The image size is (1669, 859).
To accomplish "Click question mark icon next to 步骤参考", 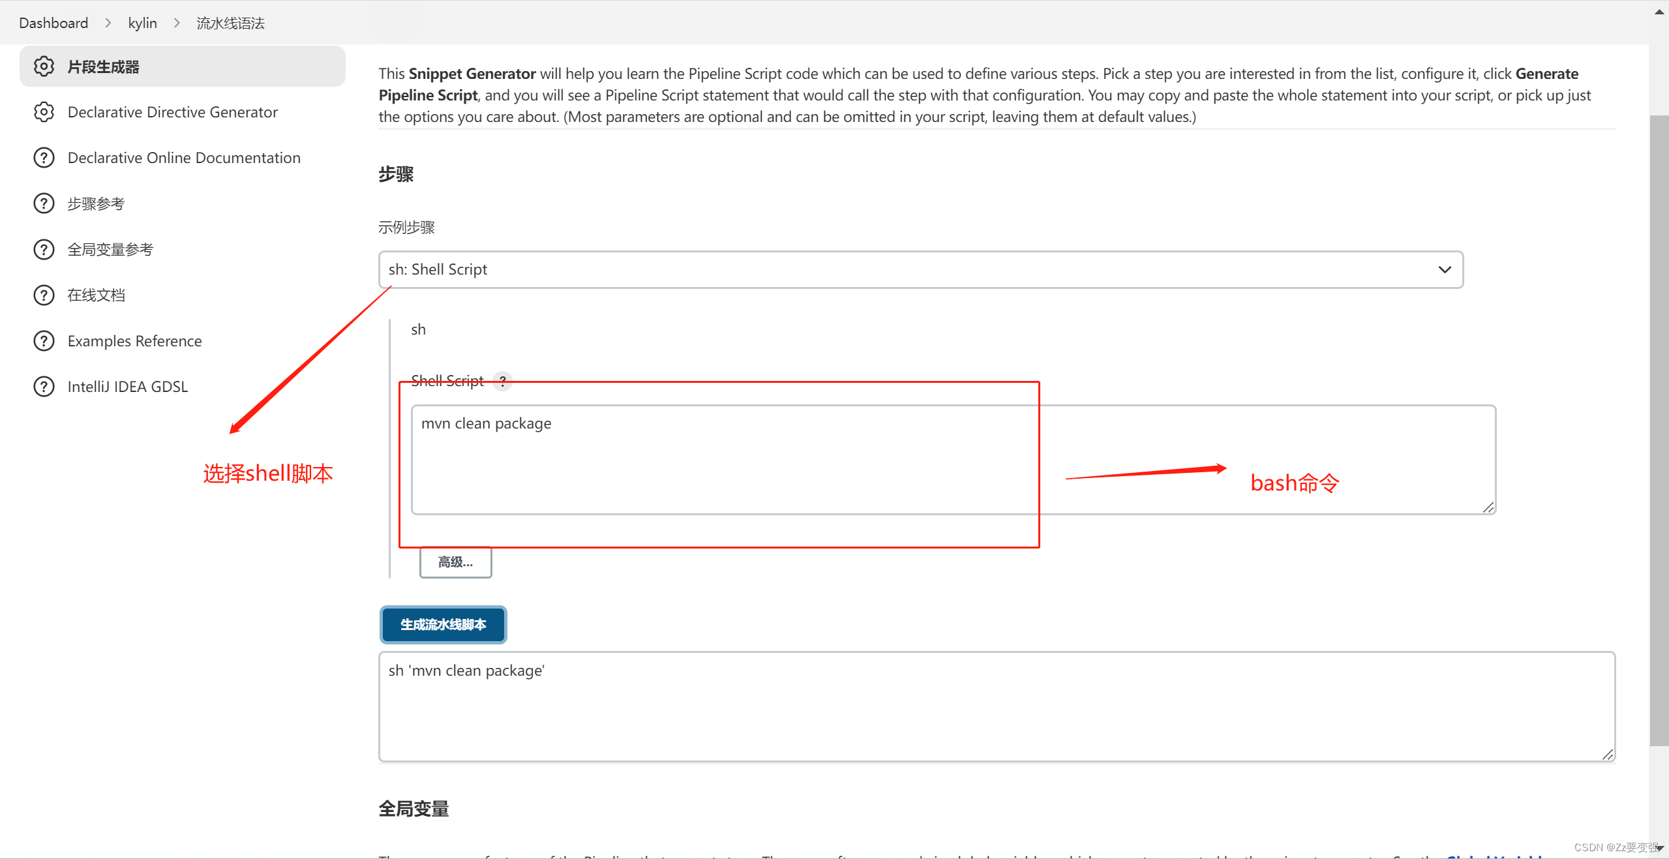I will click(43, 203).
